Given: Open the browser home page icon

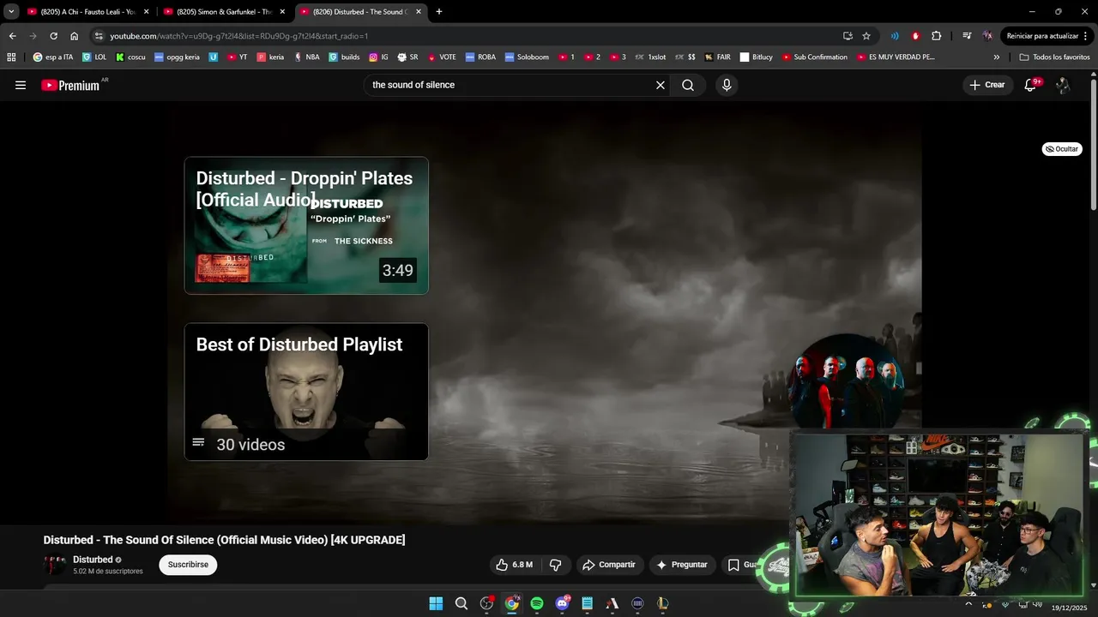Looking at the screenshot, I should click(75, 36).
